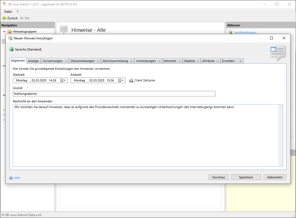Viewport: 296px width, 218px height.
Task: Collapse the Hinweisgruppen tree node
Action: click(x=4, y=31)
